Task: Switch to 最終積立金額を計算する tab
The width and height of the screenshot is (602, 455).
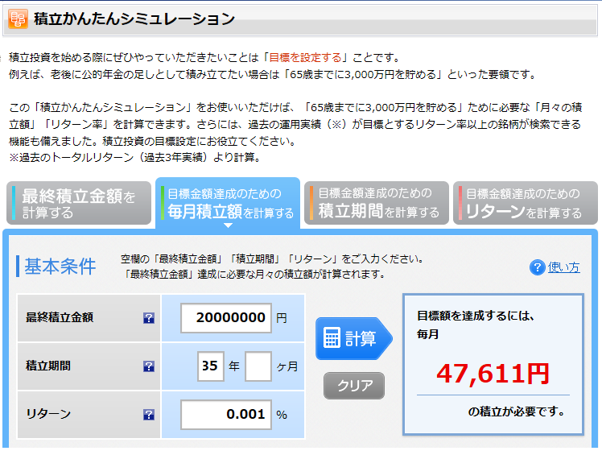Action: 79,203
